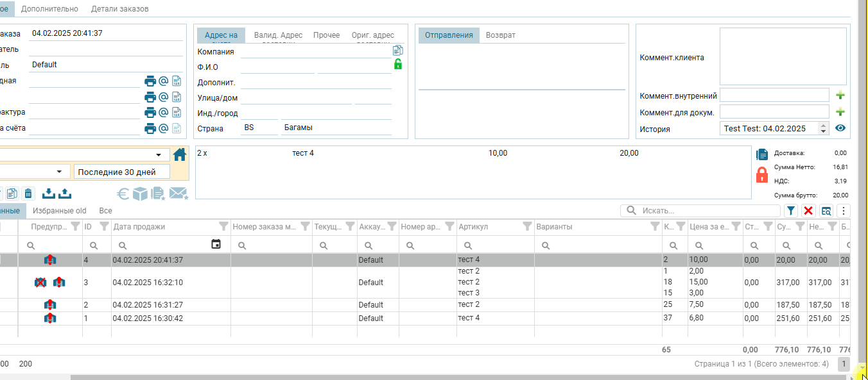Toggle the red lock beside order totals
The height and width of the screenshot is (380, 868).
[762, 174]
